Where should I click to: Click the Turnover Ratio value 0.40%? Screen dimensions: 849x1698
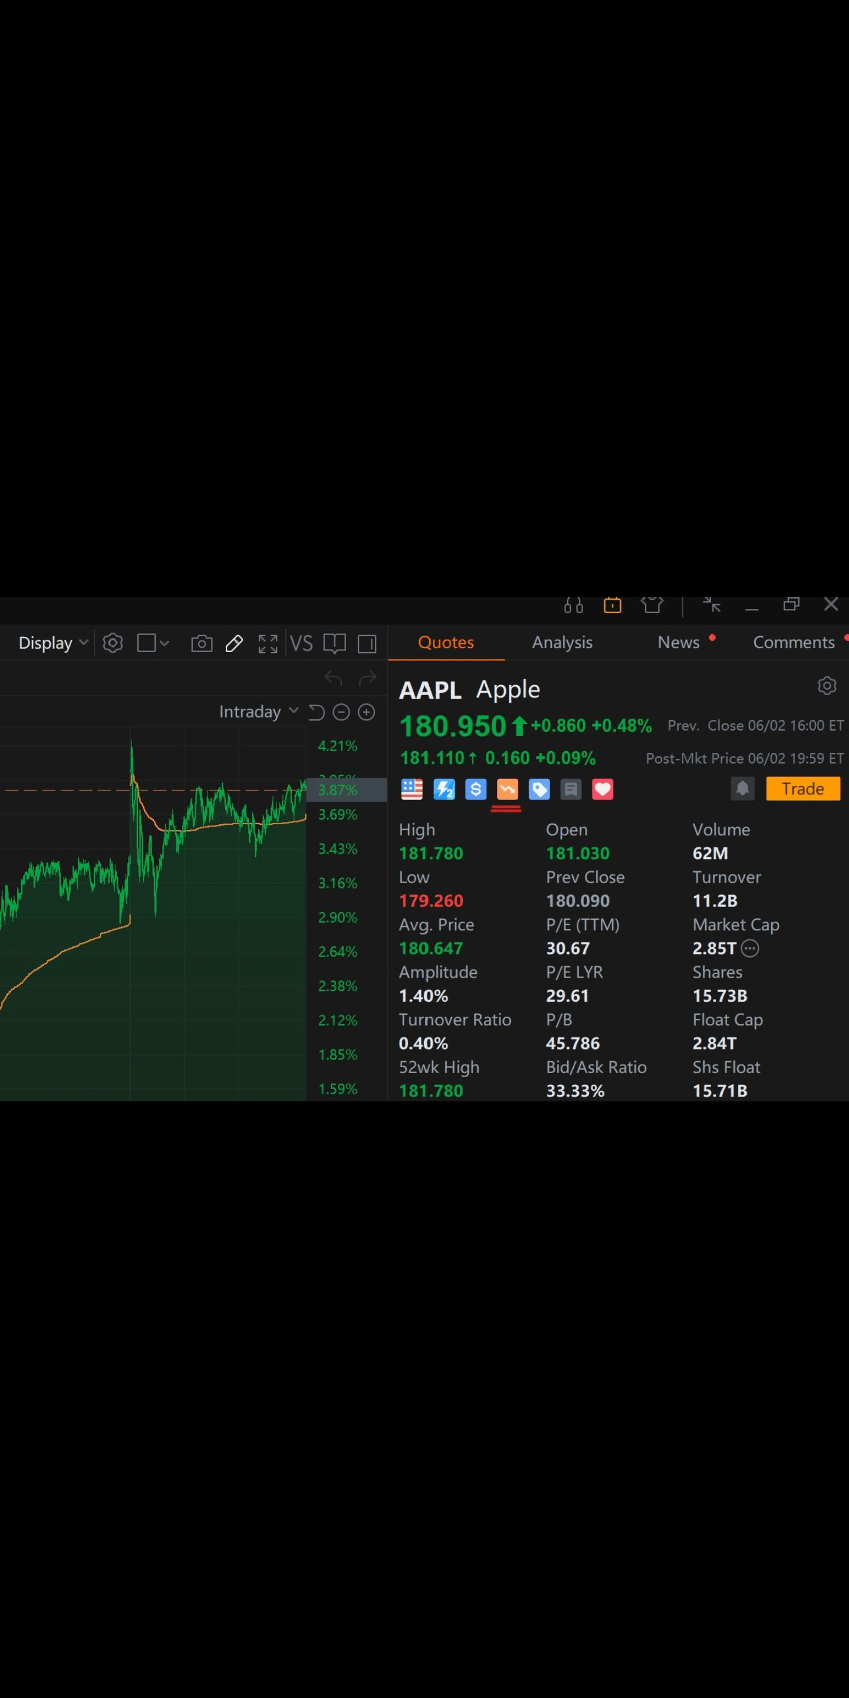[x=423, y=1044]
